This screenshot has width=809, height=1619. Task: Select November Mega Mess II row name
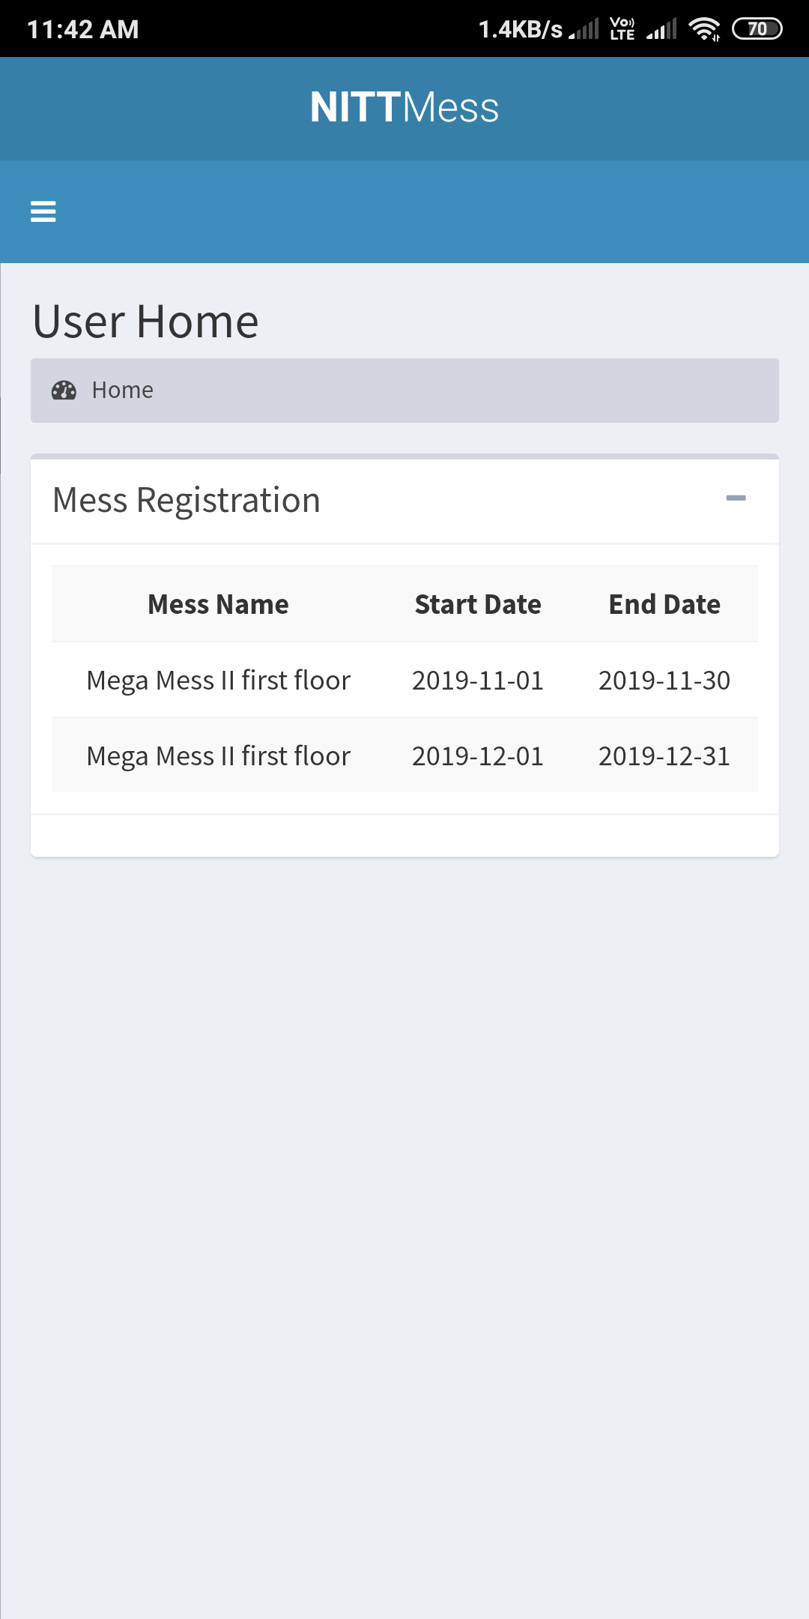pyautogui.click(x=218, y=681)
